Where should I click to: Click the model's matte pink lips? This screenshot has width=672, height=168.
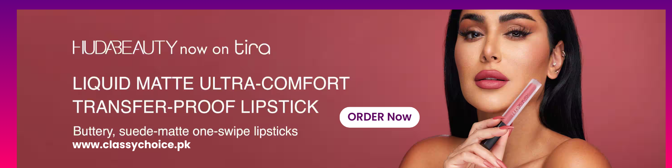point(491,79)
